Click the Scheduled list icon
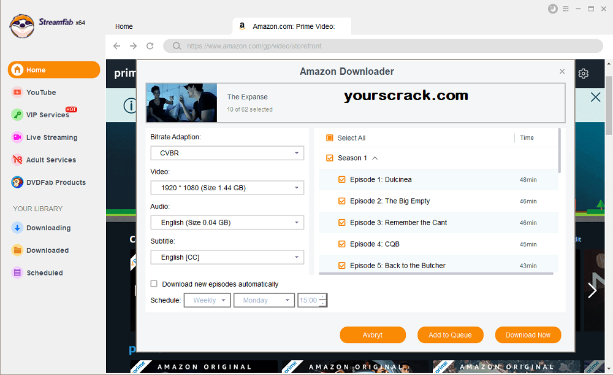Image resolution: width=613 pixels, height=375 pixels. (17, 273)
